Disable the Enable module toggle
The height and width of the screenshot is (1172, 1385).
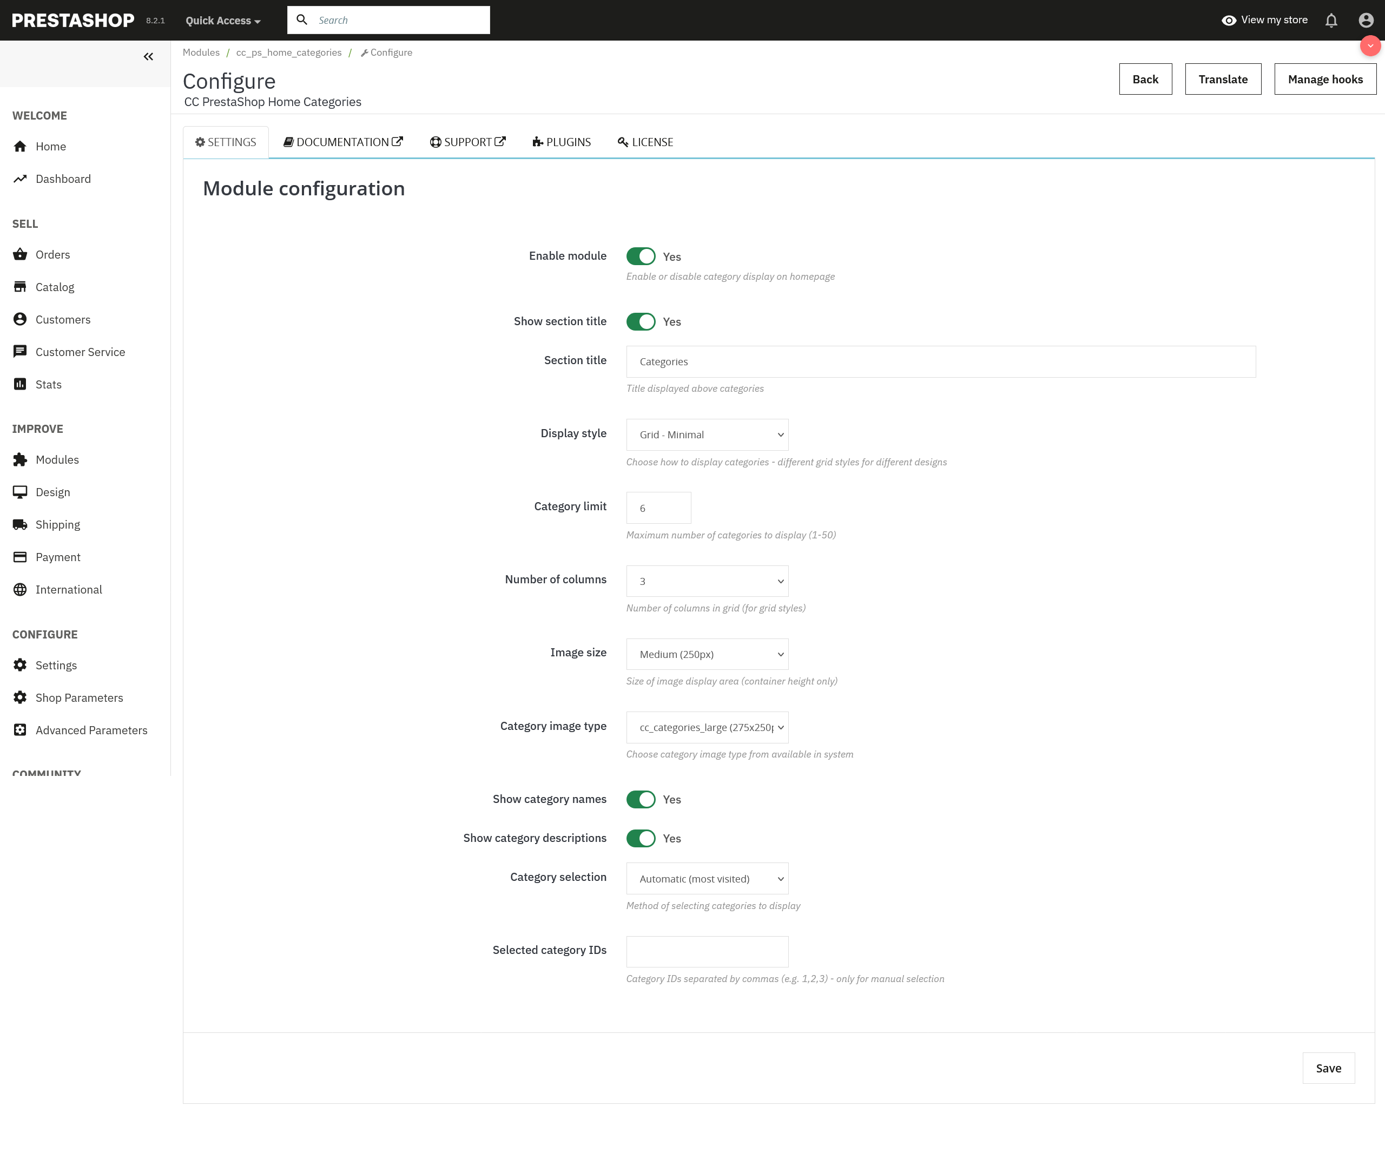[641, 256]
